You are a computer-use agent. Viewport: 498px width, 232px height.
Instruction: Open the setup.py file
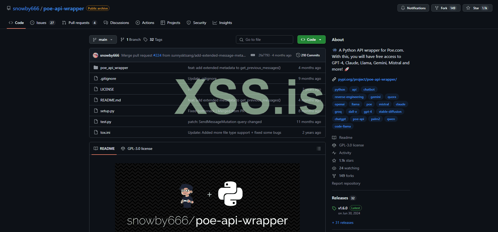coord(107,111)
